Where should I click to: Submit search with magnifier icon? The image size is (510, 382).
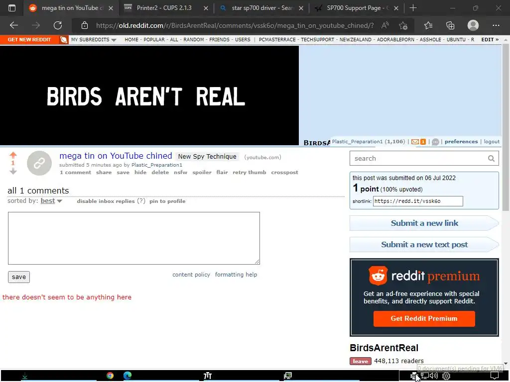coord(491,159)
